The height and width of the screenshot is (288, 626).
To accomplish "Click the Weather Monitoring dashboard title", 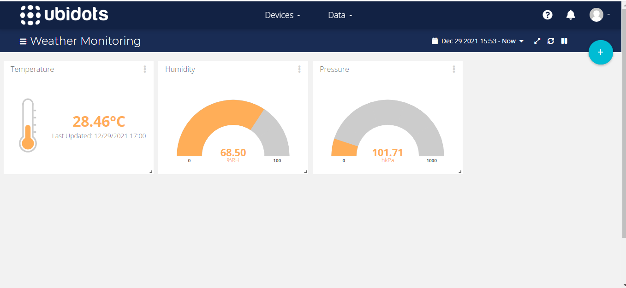I will point(85,41).
